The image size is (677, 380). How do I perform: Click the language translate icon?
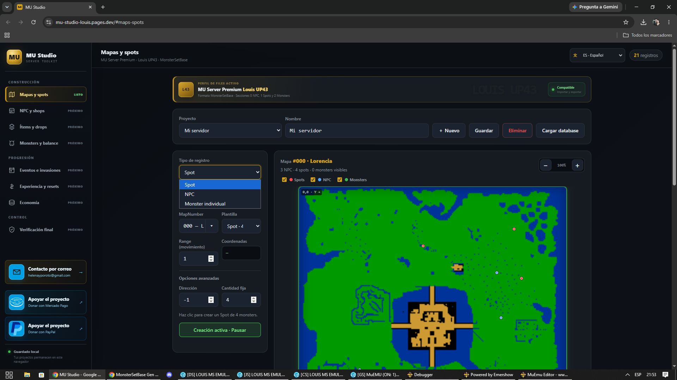pos(575,55)
